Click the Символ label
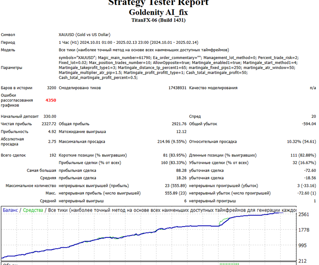The width and height of the screenshot is (319, 265). (x=8, y=35)
